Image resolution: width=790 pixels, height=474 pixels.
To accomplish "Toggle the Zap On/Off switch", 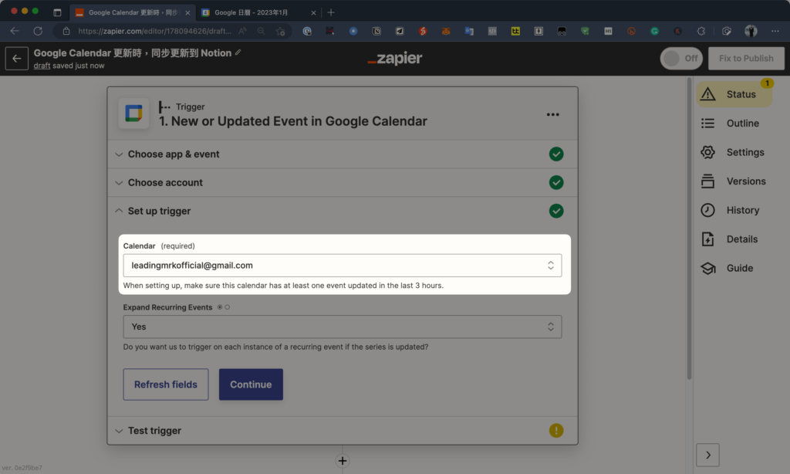I will [x=681, y=59].
